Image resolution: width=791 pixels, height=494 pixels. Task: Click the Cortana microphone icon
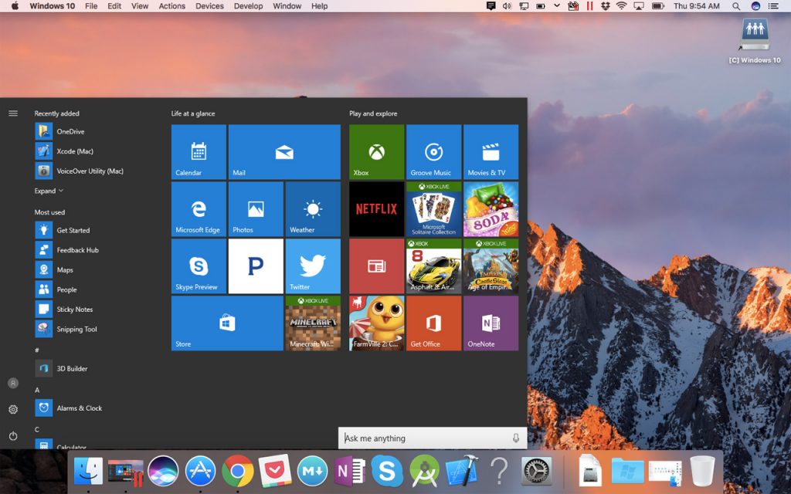[515, 438]
